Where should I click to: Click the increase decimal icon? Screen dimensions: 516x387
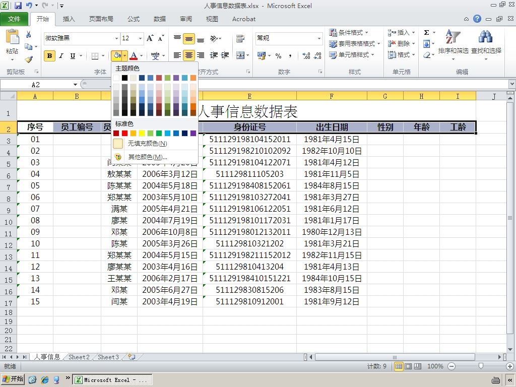point(306,55)
